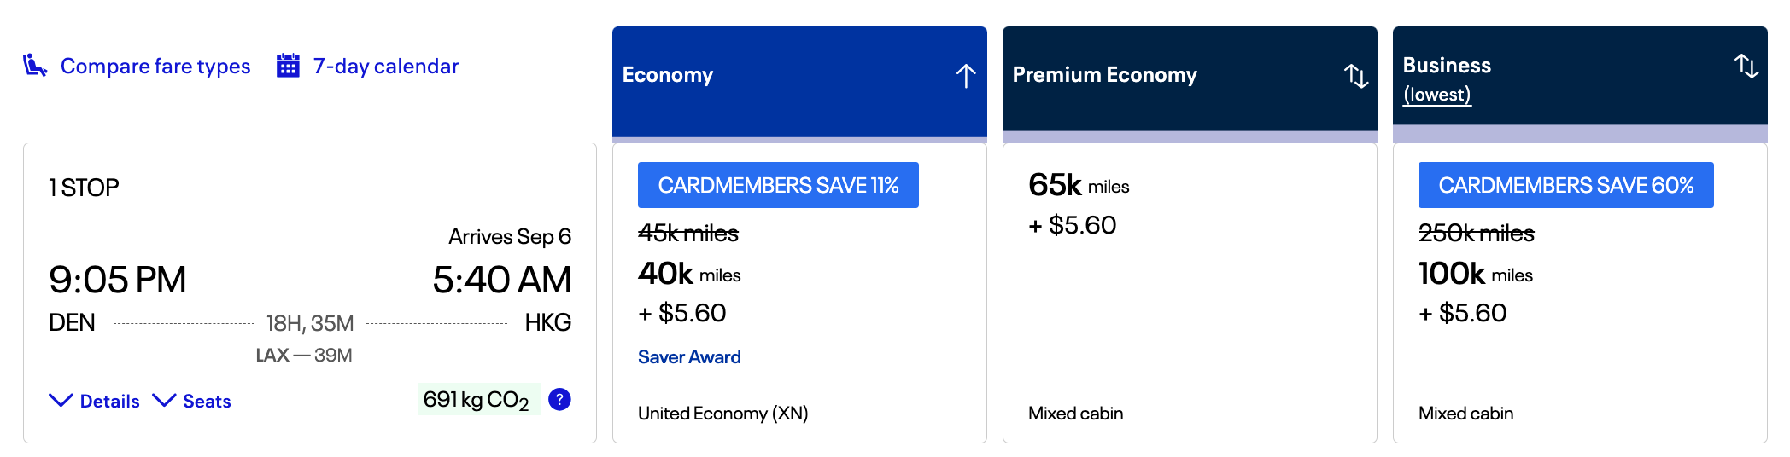This screenshot has height=457, width=1790.
Task: Expand the Seats chevron
Action: pyautogui.click(x=164, y=401)
